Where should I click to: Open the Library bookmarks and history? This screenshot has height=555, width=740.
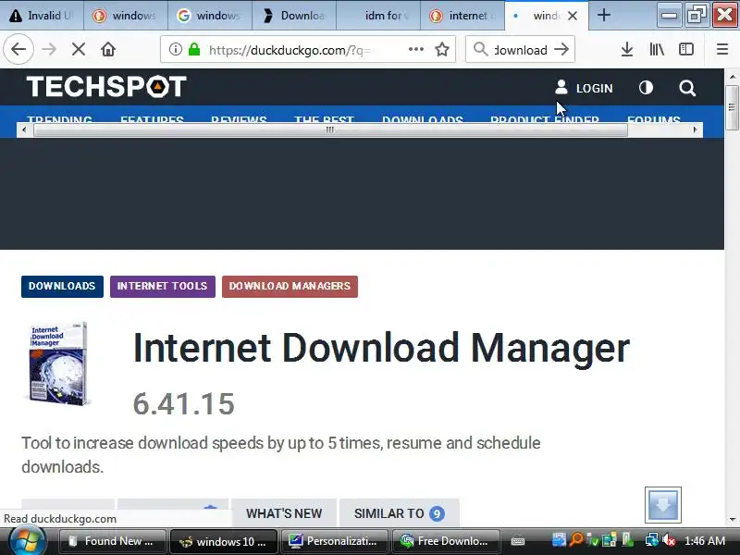click(x=657, y=49)
